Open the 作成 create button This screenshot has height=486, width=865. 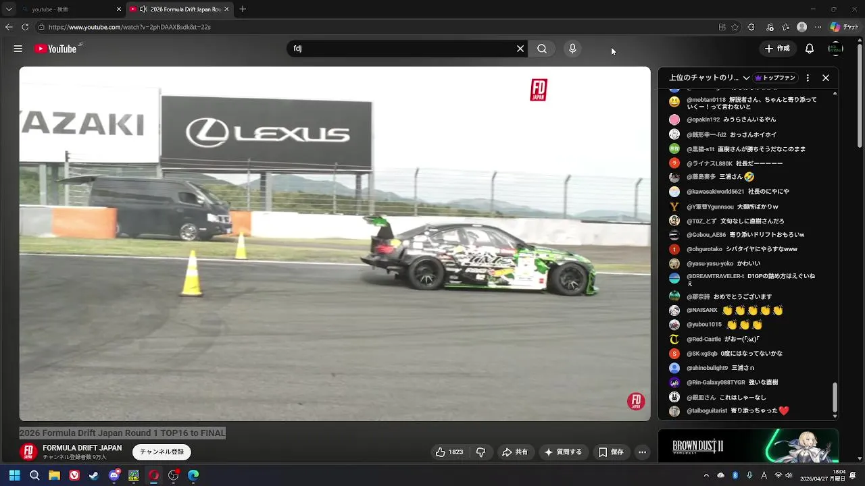[777, 49]
